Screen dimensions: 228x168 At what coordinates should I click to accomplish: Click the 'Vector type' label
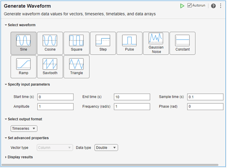pyautogui.click(x=20, y=148)
